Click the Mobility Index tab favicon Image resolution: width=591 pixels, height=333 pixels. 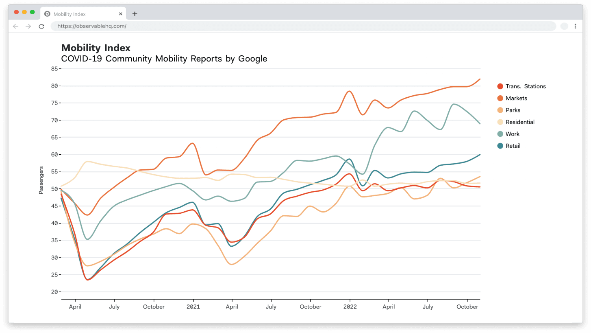47,14
